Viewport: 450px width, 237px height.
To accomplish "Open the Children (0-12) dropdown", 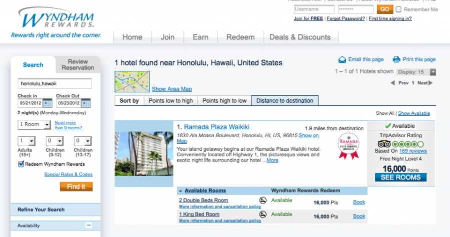I will [x=54, y=141].
